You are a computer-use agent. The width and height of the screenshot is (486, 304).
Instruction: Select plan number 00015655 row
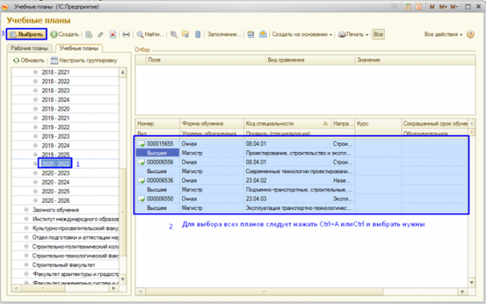(301, 148)
